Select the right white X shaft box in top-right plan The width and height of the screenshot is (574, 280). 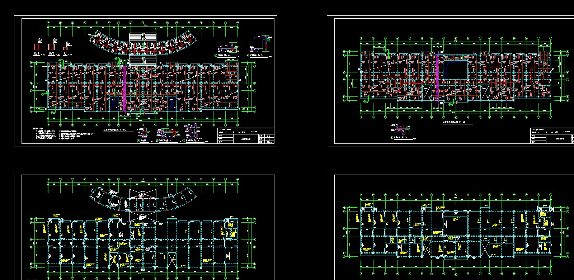click(x=484, y=93)
